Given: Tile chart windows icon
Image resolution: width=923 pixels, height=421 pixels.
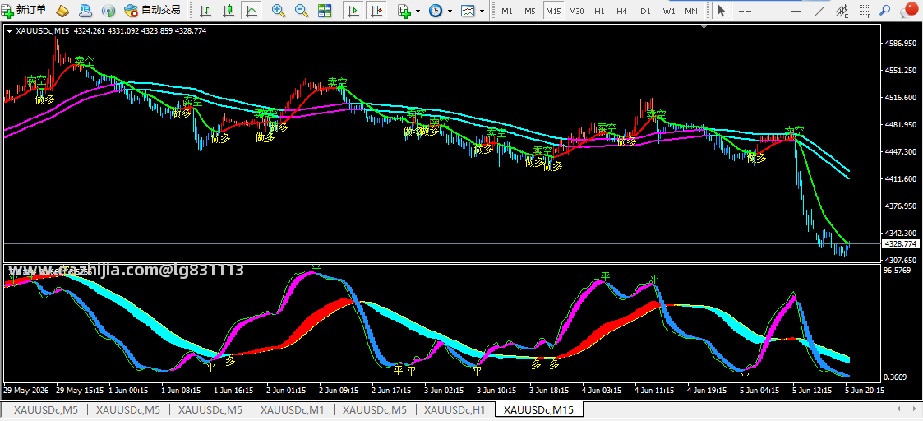Looking at the screenshot, I should [x=325, y=10].
